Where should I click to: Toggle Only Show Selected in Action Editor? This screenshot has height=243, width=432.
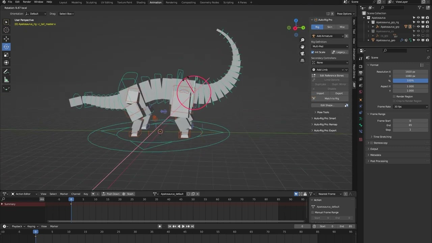(x=296, y=194)
